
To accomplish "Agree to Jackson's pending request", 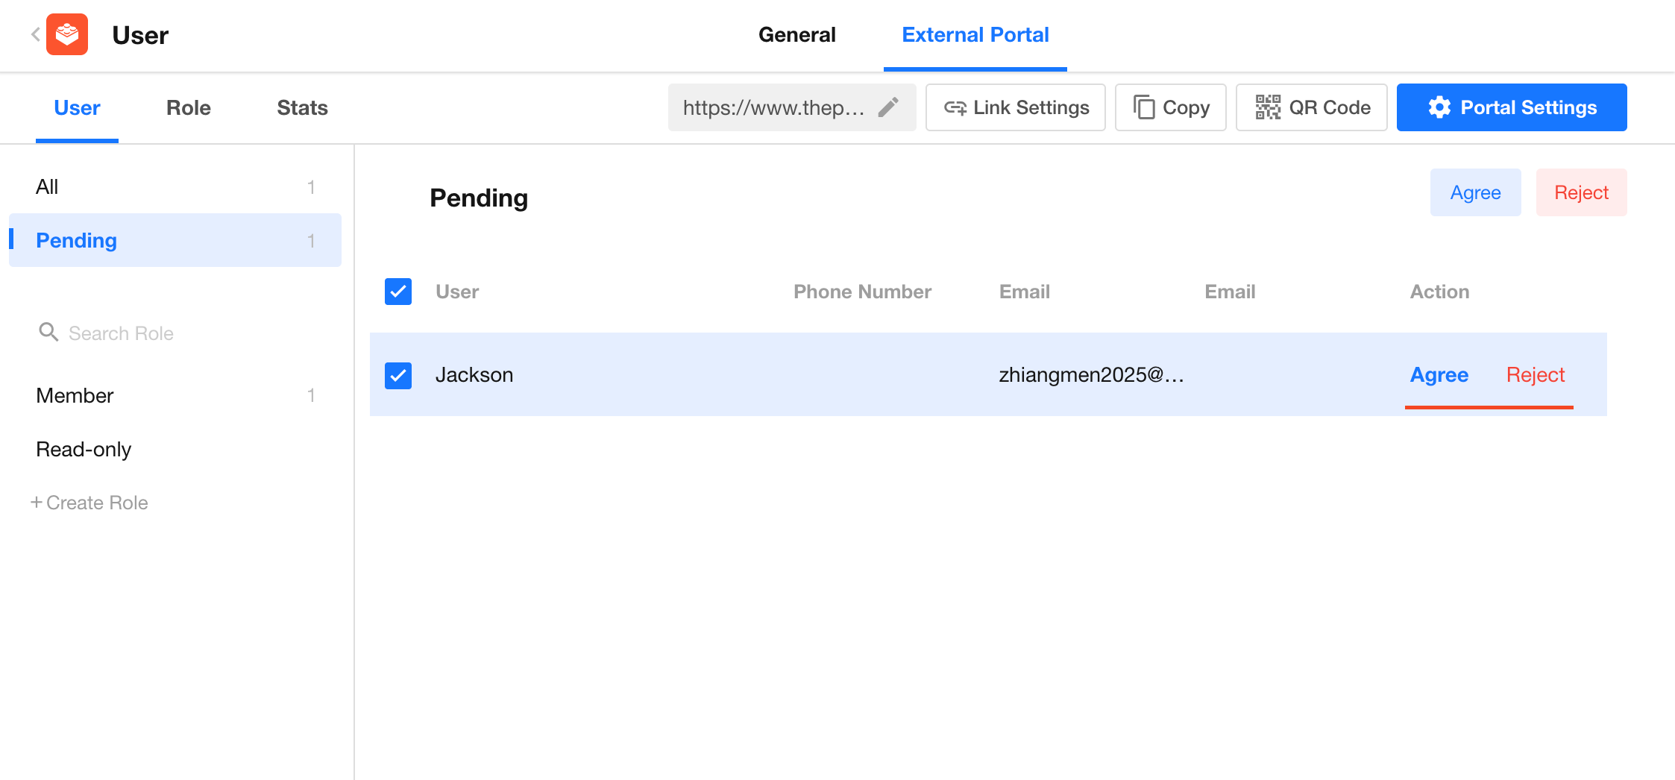I will [x=1439, y=375].
